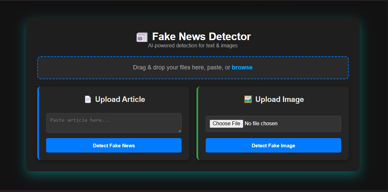388x192 pixels.
Task: Click the Detect Fake Image button
Action: click(273, 145)
